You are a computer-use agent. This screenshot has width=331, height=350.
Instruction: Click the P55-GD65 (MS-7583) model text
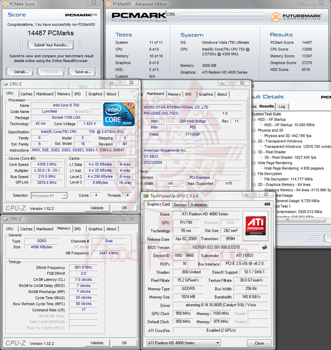point(161,113)
